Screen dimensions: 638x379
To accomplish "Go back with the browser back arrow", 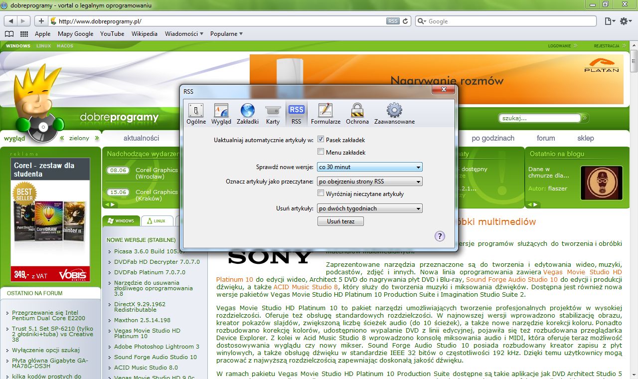I will click(x=11, y=21).
